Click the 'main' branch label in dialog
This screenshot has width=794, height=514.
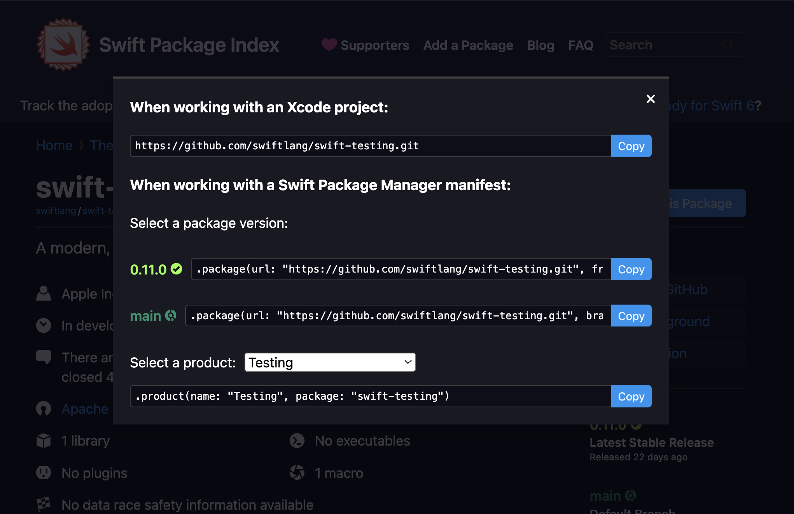(x=145, y=316)
